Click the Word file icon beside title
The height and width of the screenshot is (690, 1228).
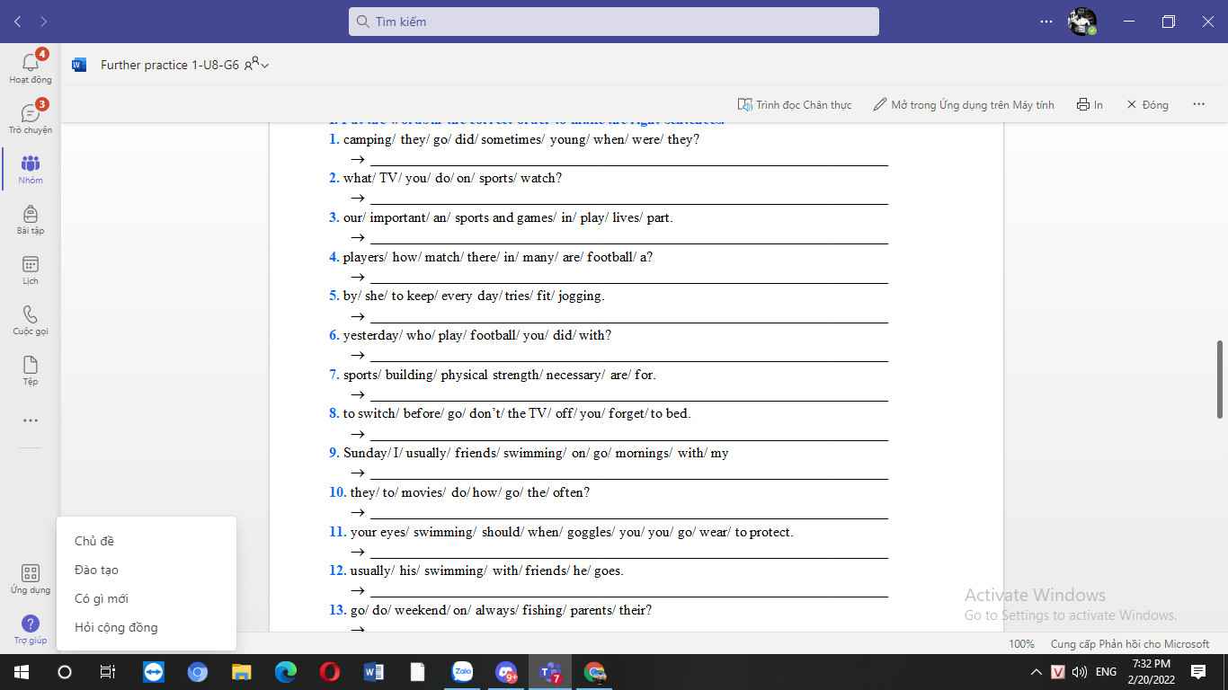(x=79, y=65)
